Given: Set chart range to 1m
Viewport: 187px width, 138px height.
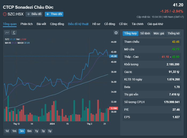Looking at the screenshot, I should [14, 131].
